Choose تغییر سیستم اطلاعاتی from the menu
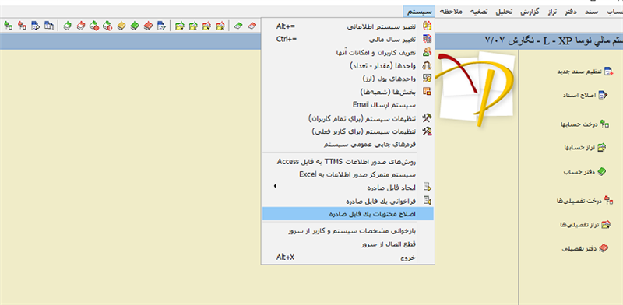The width and height of the screenshot is (623, 305). (347, 26)
